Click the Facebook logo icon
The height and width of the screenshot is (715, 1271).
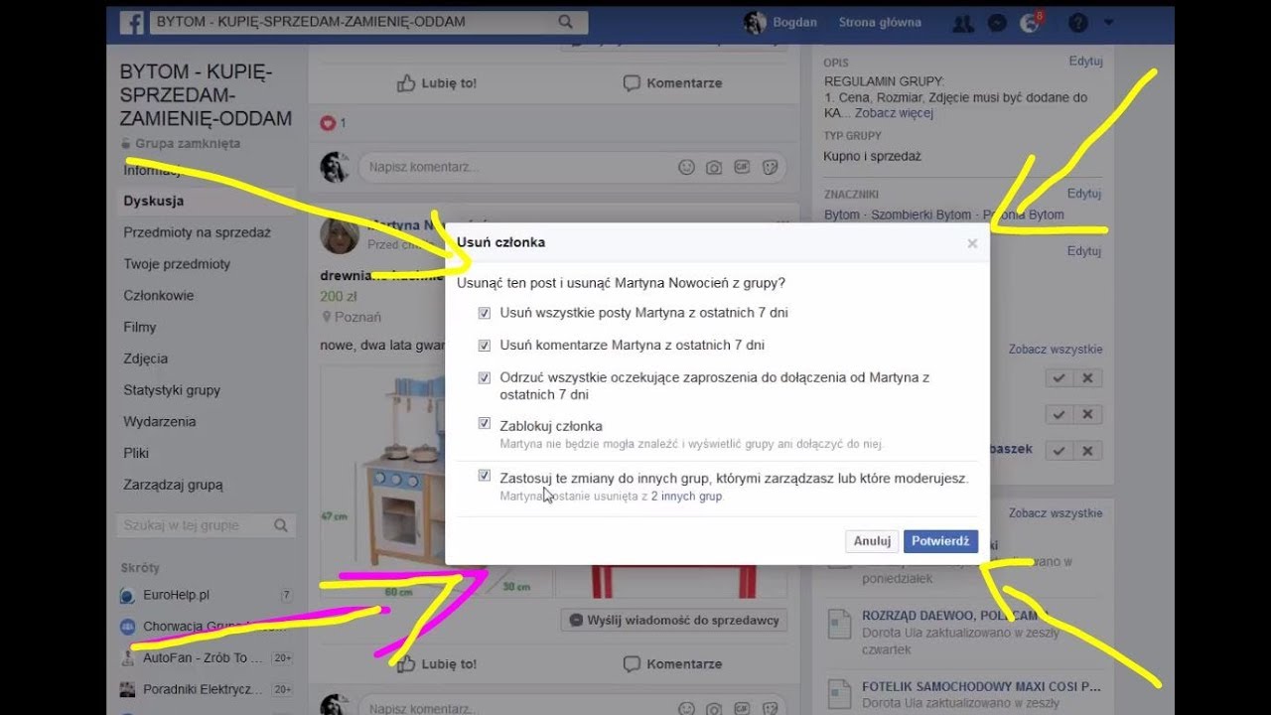click(x=132, y=22)
